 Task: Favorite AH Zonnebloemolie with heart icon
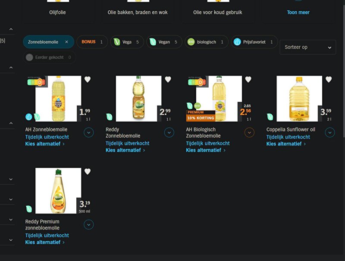[x=88, y=79]
